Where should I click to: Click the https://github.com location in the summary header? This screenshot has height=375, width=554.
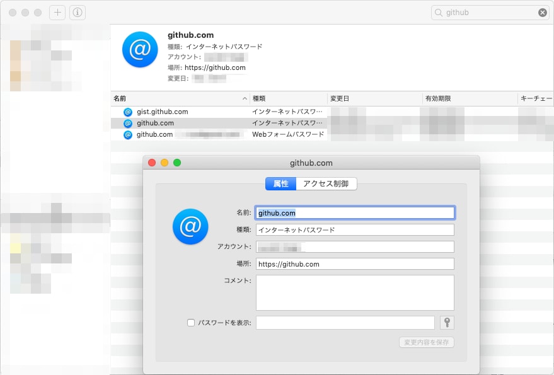coord(215,67)
